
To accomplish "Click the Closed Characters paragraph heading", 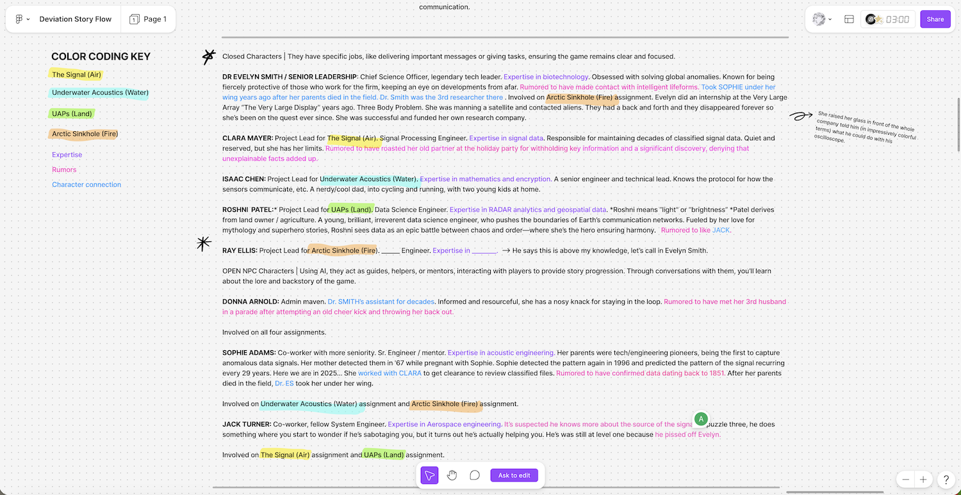I will [448, 56].
